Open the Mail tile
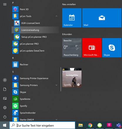 click(102, 18)
